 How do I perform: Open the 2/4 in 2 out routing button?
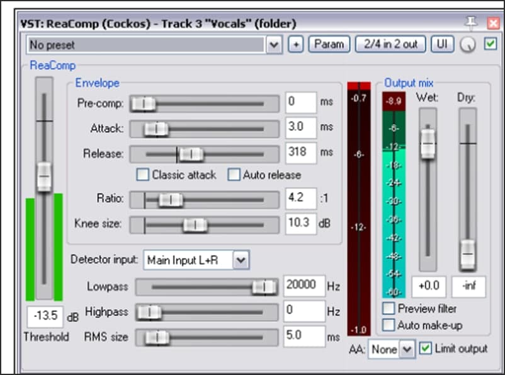click(390, 45)
